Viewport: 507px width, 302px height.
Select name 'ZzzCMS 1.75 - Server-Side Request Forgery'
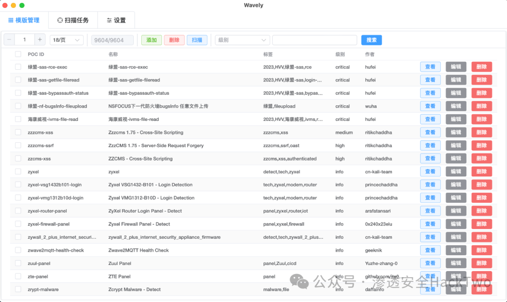click(156, 146)
